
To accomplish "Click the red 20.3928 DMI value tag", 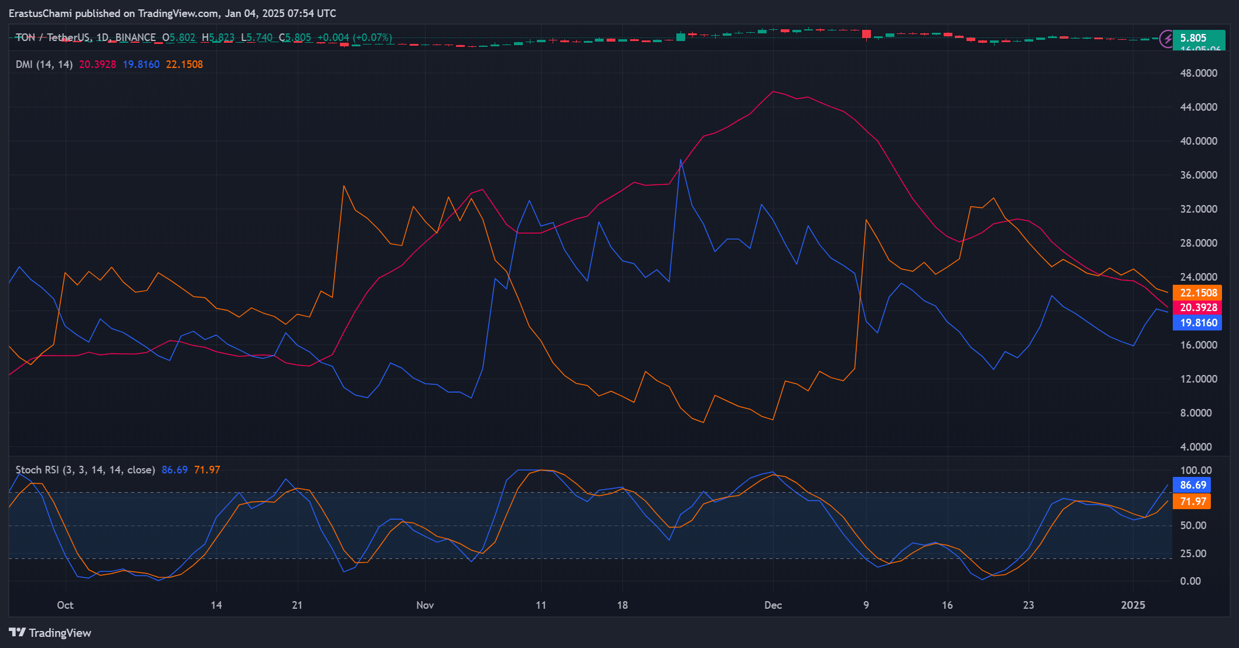I will coord(1197,308).
